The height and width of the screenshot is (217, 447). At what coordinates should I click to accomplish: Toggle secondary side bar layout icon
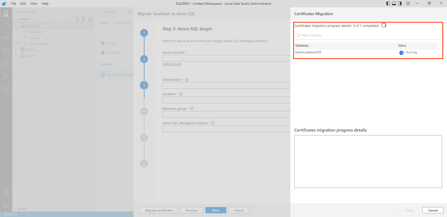pyautogui.click(x=400, y=3)
